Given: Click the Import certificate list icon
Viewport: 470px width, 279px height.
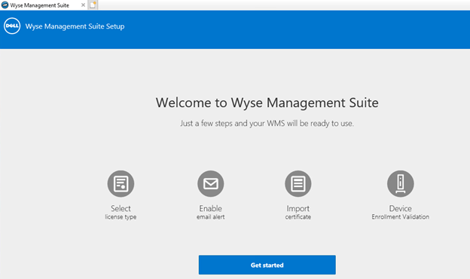Looking at the screenshot, I should (298, 183).
